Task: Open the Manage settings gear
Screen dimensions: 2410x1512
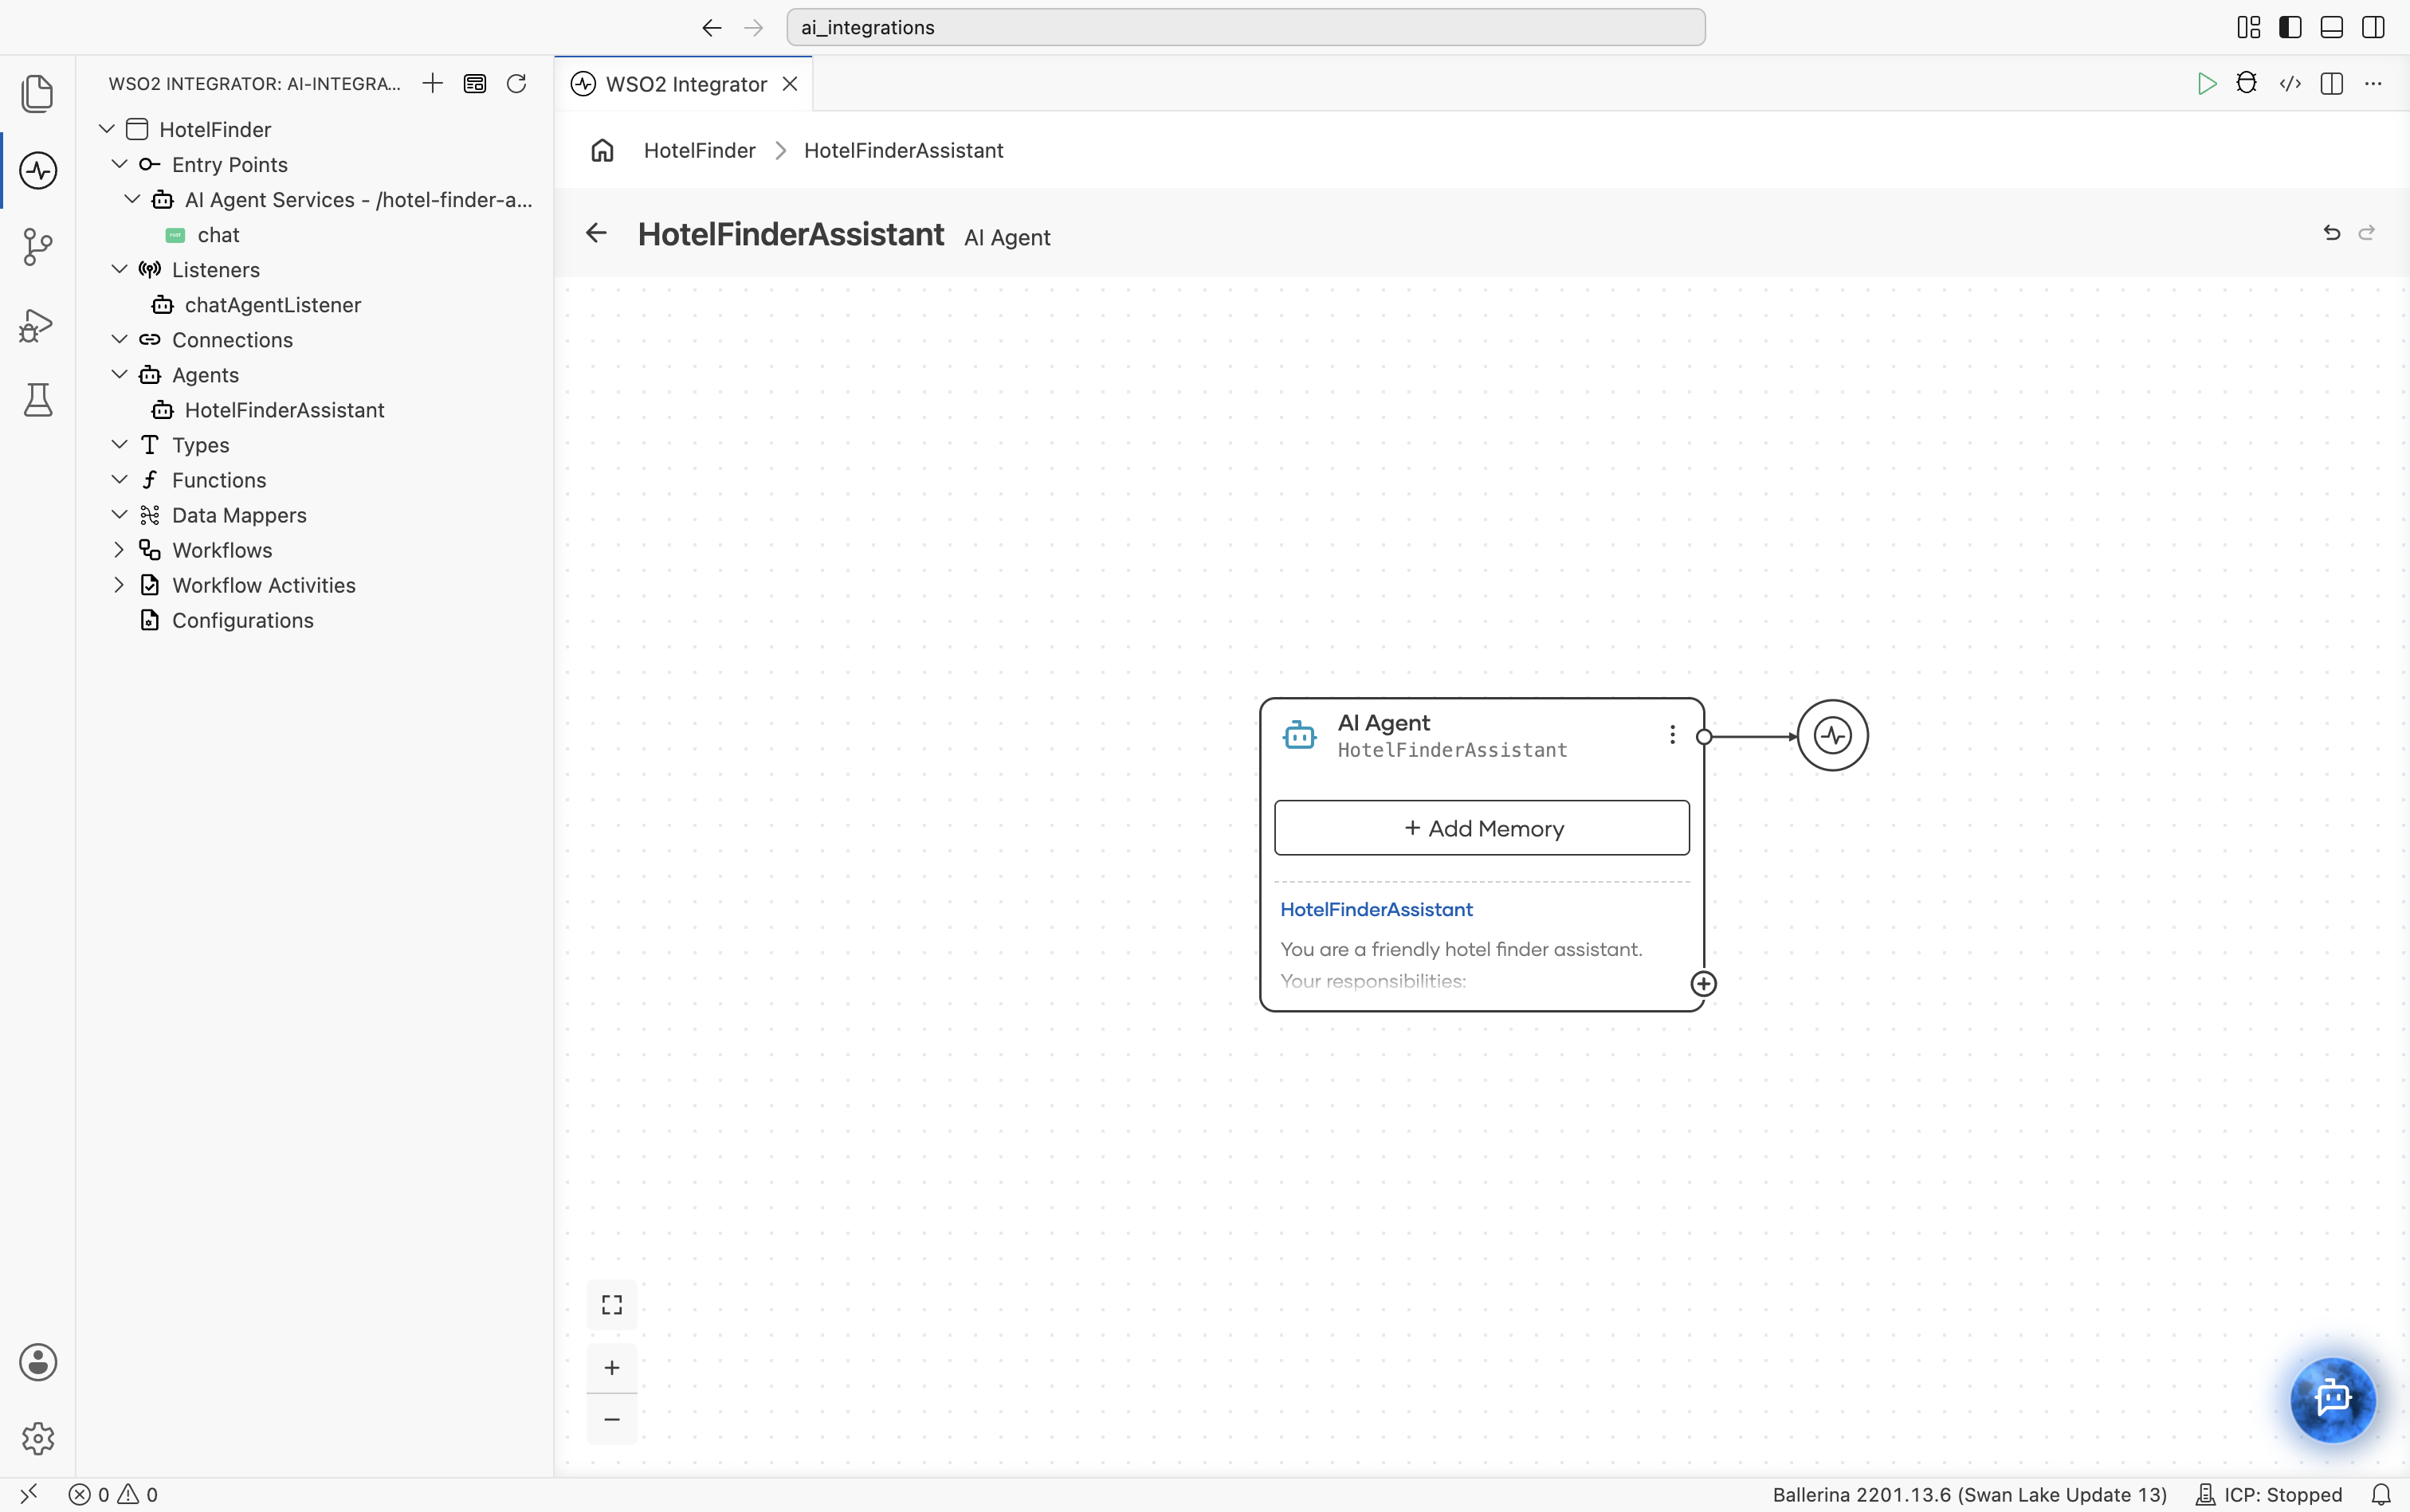Action: (x=37, y=1438)
